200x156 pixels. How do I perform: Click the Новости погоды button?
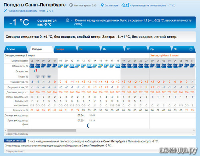tap(15, 140)
